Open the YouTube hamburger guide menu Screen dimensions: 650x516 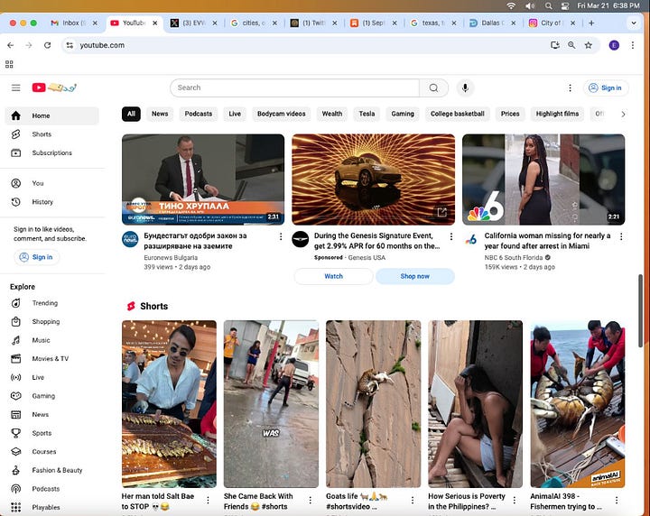pos(15,88)
